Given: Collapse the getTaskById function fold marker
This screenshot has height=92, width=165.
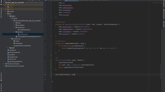Looking at the screenshot, I should (52, 60).
